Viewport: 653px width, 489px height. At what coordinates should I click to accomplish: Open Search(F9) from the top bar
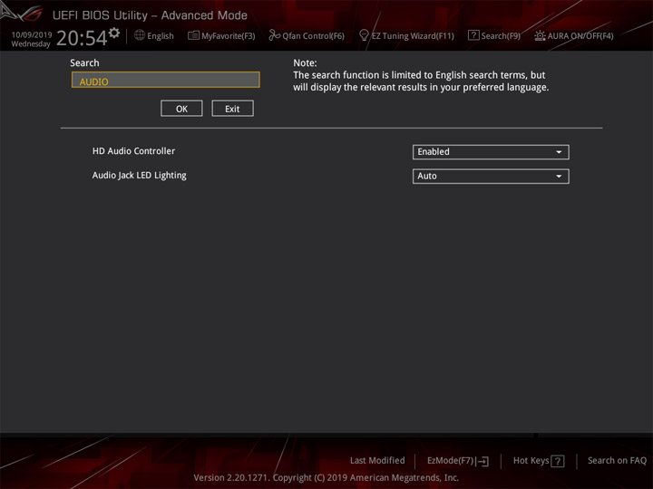coord(494,35)
